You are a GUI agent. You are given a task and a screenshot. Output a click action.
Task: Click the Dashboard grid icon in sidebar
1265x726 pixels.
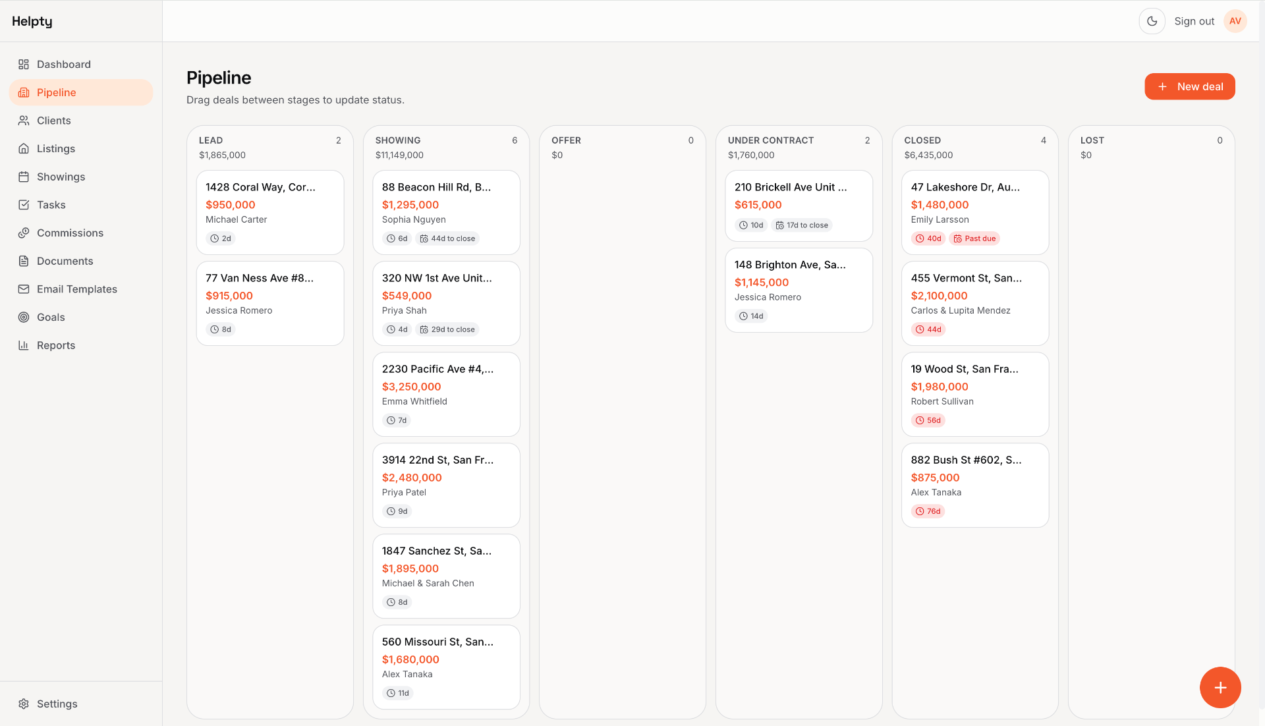(24, 65)
